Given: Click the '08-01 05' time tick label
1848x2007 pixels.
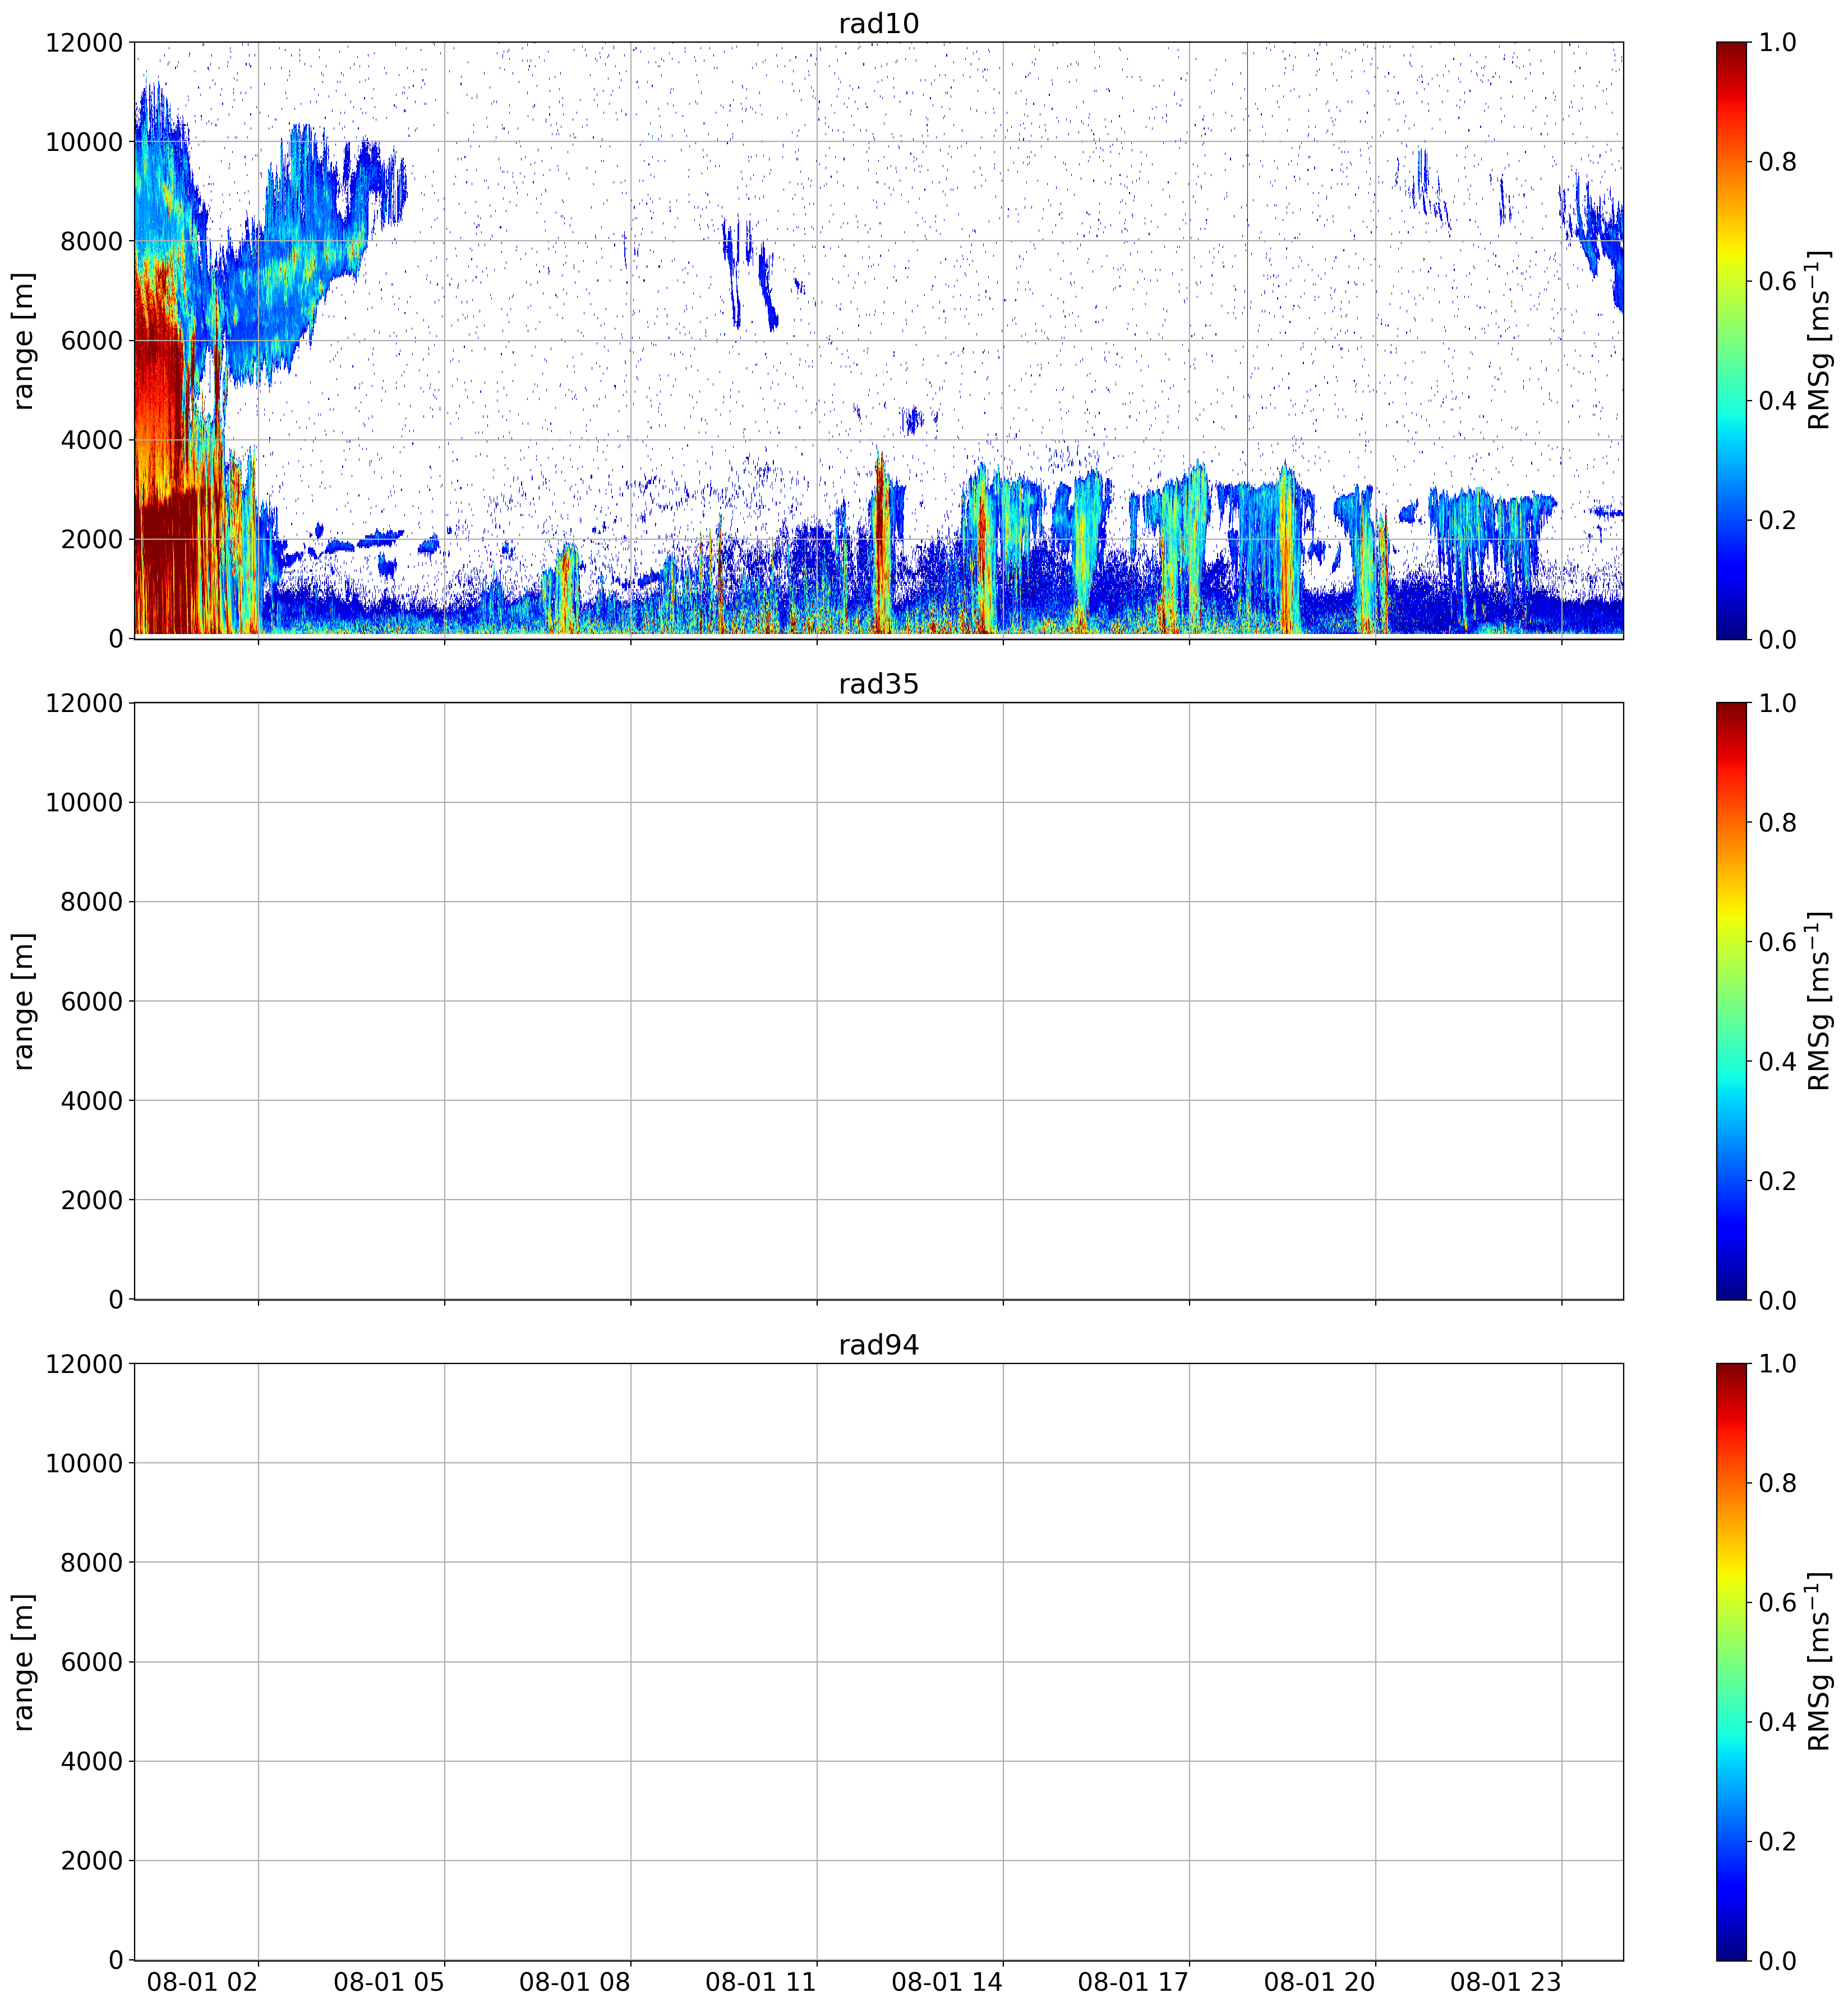Looking at the screenshot, I should (389, 1982).
